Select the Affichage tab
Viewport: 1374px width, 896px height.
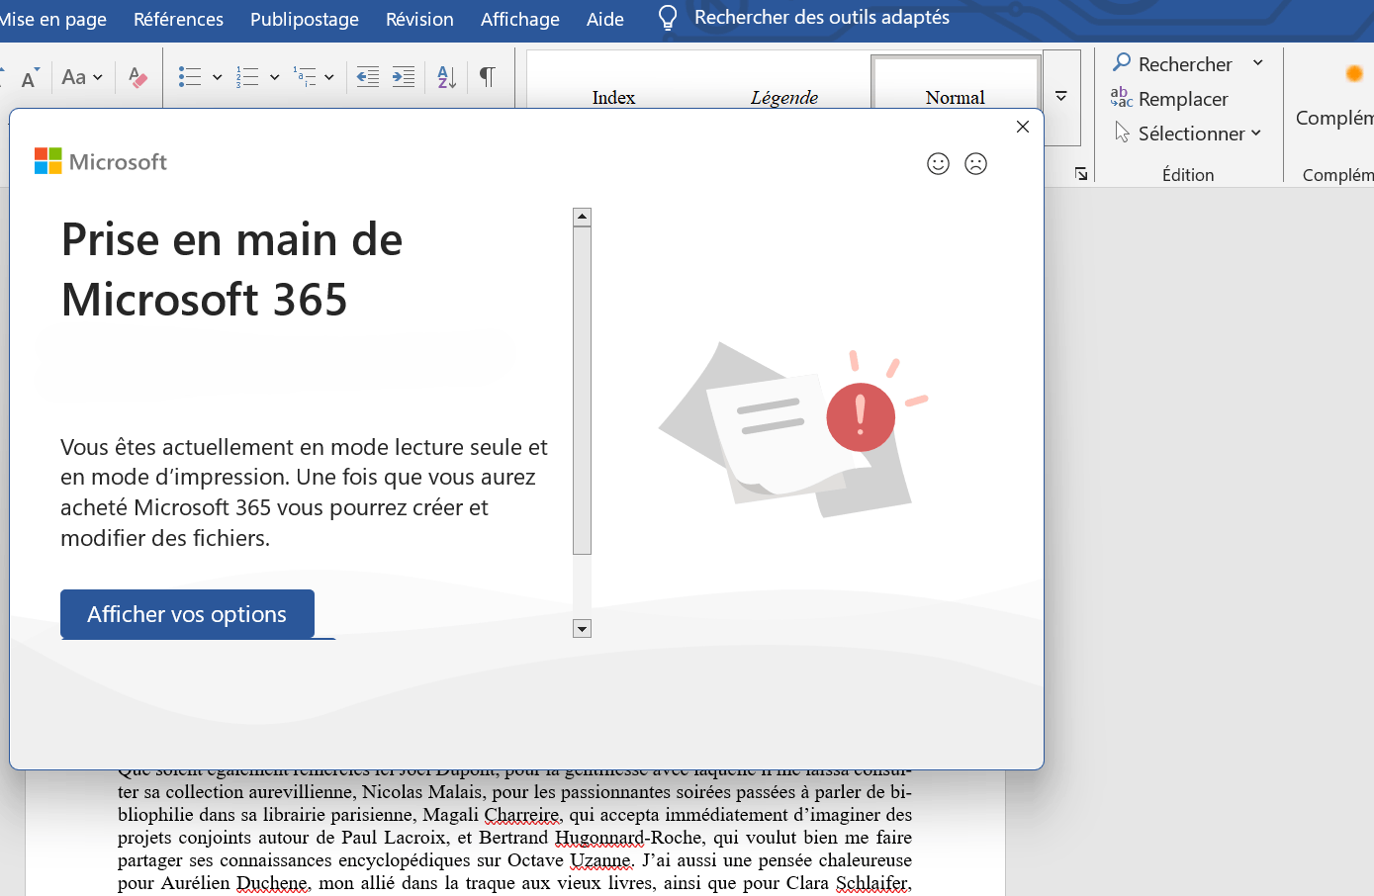coord(520,19)
